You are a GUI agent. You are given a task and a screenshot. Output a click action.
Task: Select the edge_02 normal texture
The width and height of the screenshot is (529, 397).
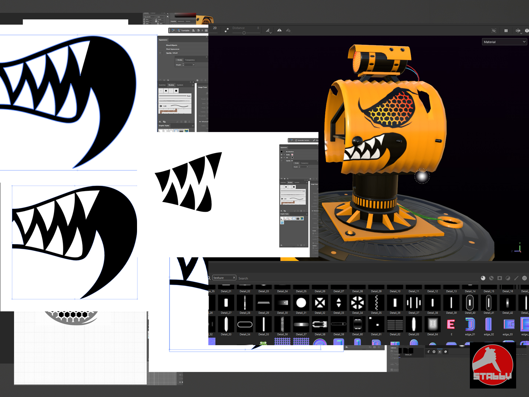489,324
